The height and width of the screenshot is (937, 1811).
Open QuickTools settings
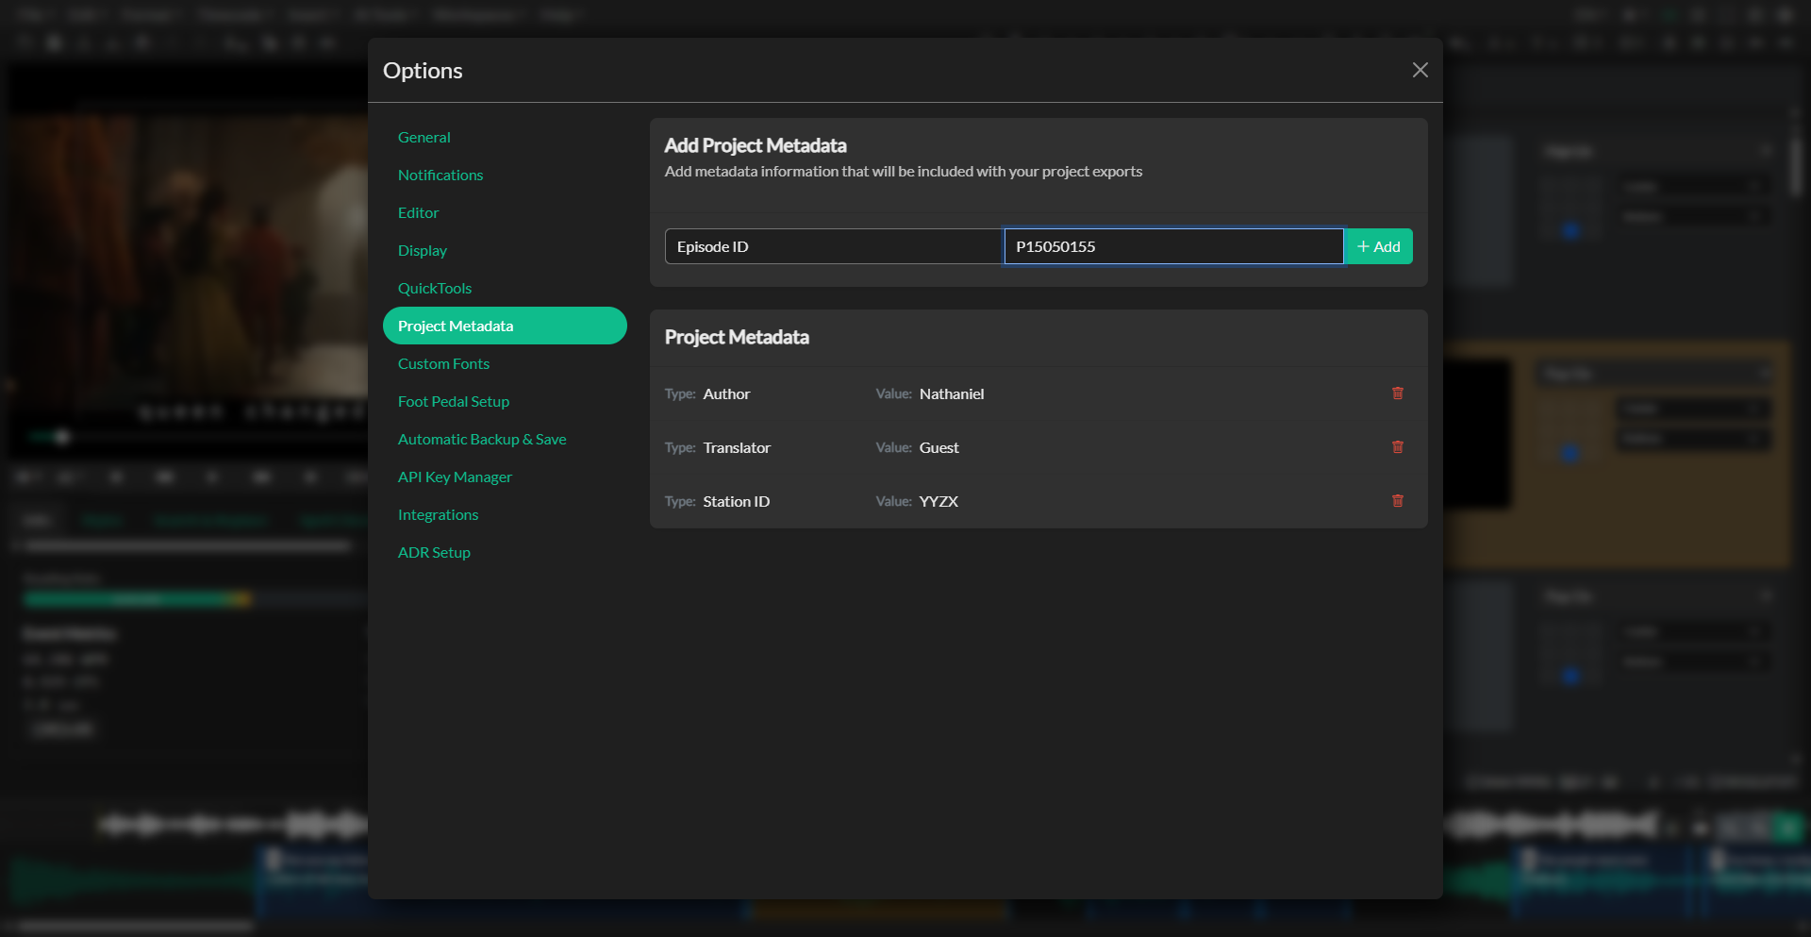[435, 289]
